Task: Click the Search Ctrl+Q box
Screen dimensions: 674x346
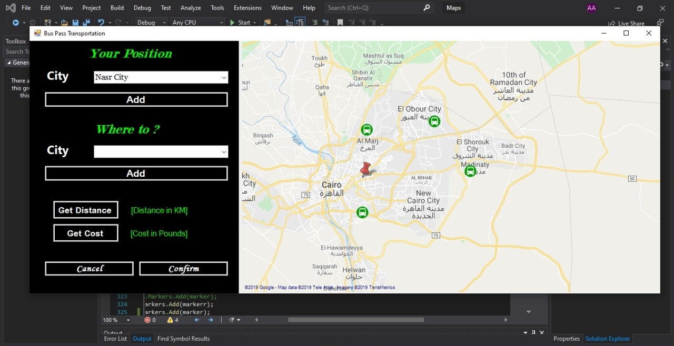Action: coord(374,7)
